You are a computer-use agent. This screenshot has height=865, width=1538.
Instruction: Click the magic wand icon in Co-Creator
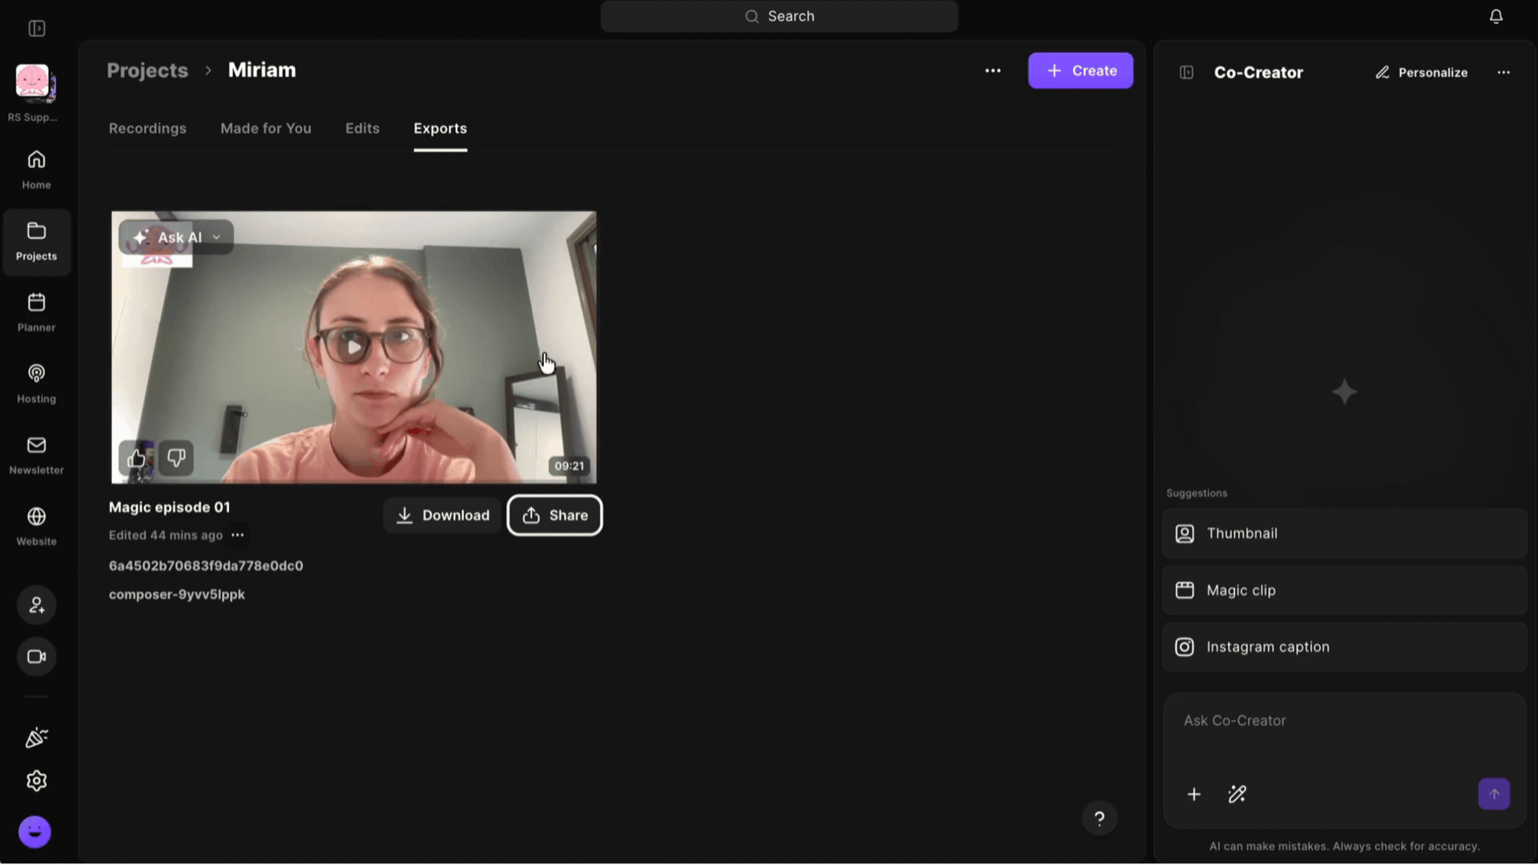[x=1237, y=795]
